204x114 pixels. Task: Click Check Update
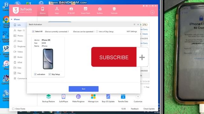point(149,109)
